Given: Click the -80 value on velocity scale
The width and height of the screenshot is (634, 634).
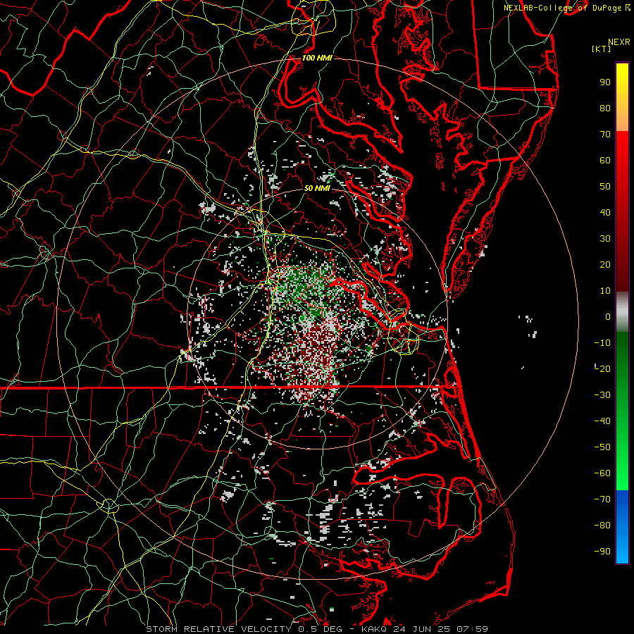Looking at the screenshot, I should click(602, 526).
